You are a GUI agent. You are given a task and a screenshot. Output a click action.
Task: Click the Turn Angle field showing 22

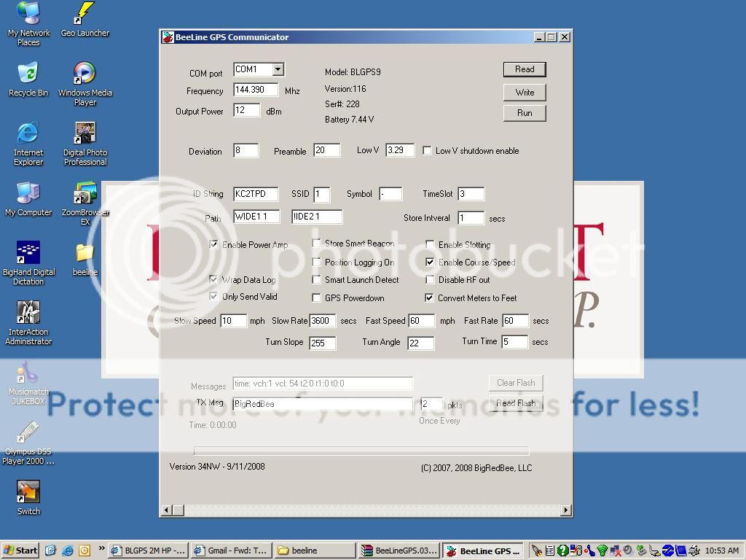tap(420, 343)
